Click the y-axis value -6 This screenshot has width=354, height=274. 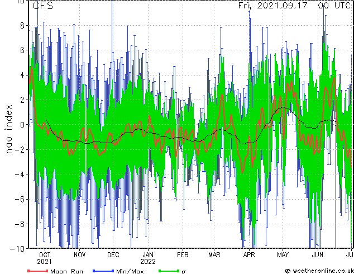pos(20,199)
